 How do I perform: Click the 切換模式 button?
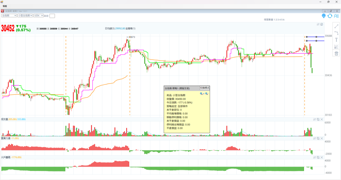pyautogui.click(x=204, y=88)
